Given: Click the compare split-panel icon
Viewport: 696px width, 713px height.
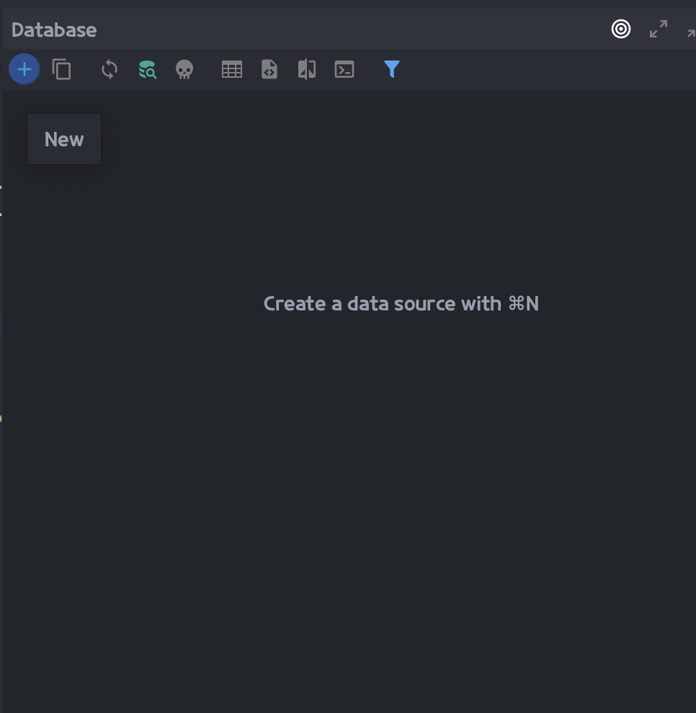Looking at the screenshot, I should click(307, 70).
